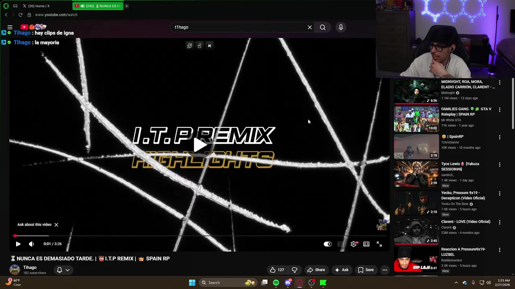Open the weather widget showing 60°F
This screenshot has width=515, height=289.
pyautogui.click(x=13, y=283)
